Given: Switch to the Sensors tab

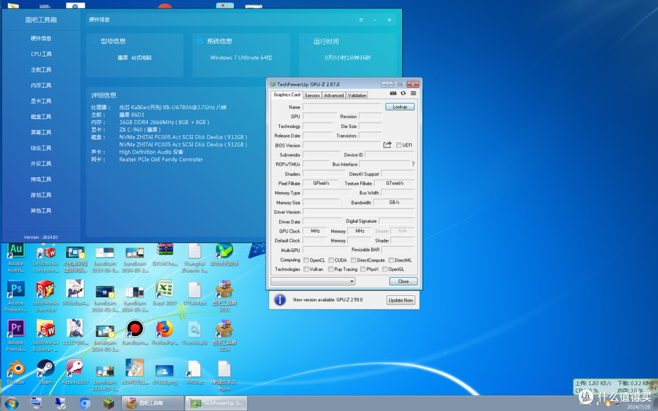Looking at the screenshot, I should (x=312, y=95).
